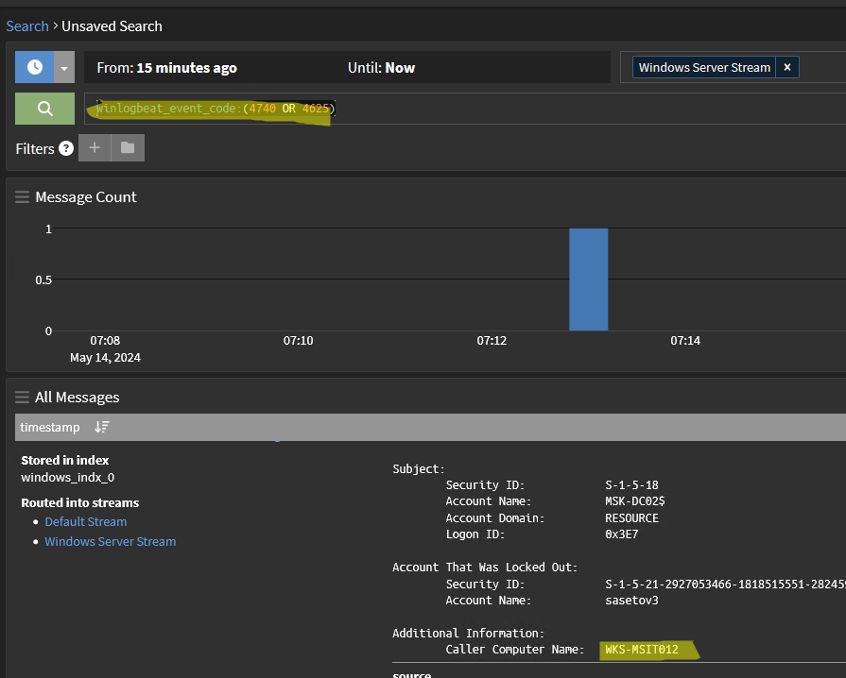Open the Filters help question mark
Viewport: 846px width, 678px height.
pyautogui.click(x=66, y=148)
